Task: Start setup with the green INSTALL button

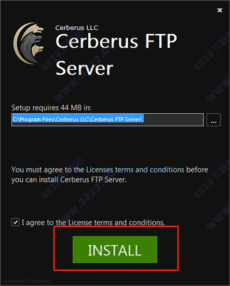Action: click(x=115, y=250)
